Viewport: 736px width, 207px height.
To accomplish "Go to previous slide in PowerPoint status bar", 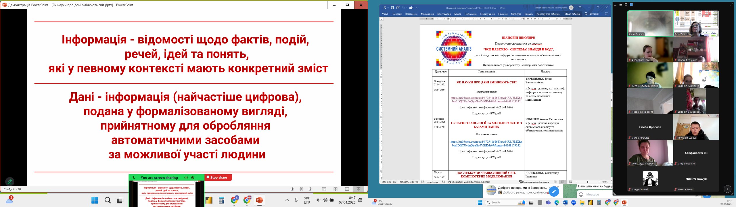I will [292, 189].
